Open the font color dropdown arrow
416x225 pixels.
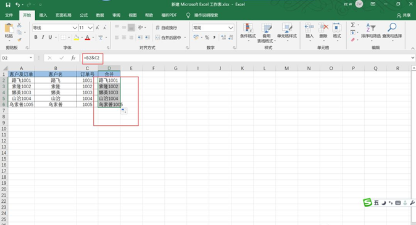[x=93, y=38]
